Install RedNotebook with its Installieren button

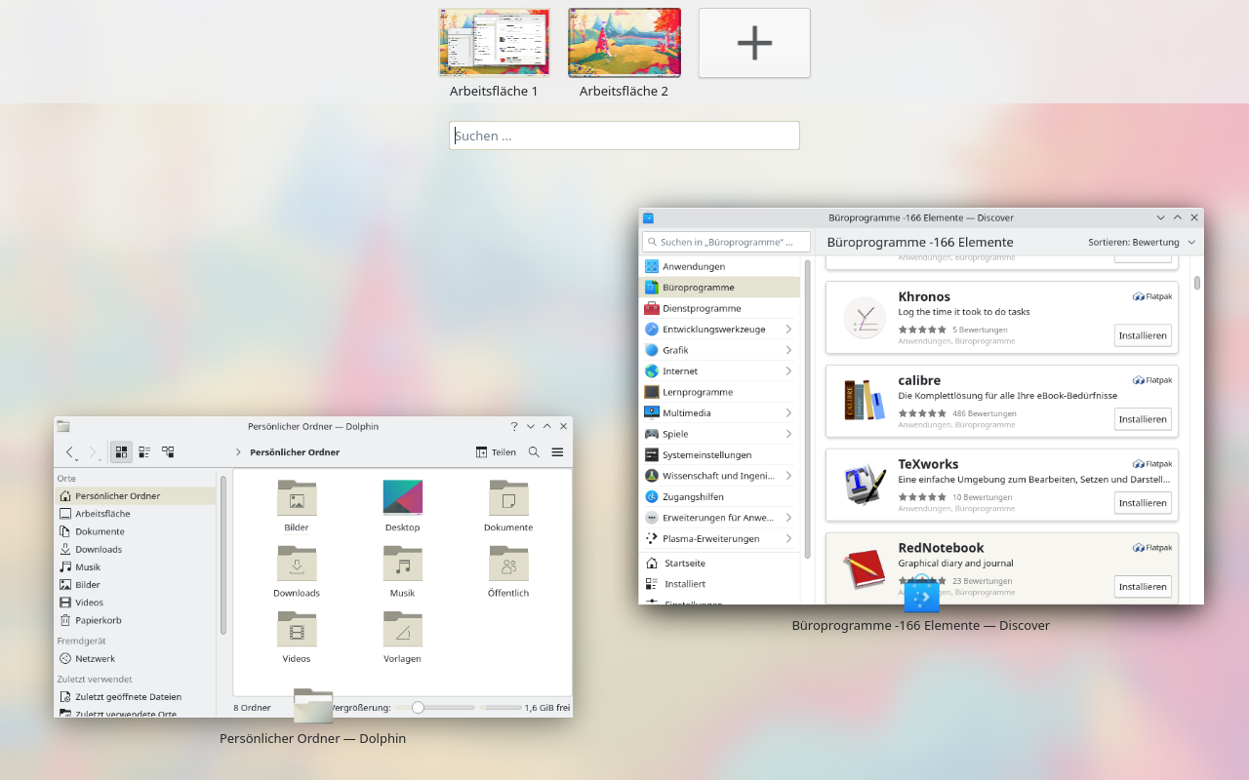click(x=1143, y=587)
